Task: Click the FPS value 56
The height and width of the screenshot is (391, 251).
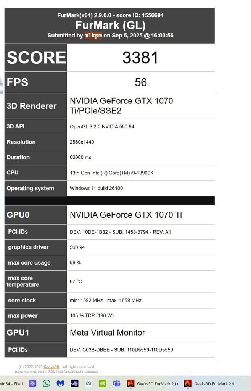Action: tap(141, 82)
